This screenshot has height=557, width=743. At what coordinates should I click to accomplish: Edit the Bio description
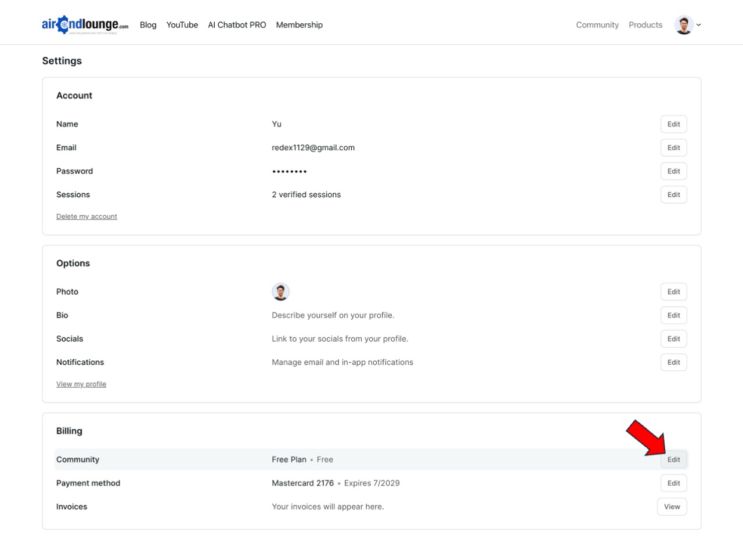[673, 316]
